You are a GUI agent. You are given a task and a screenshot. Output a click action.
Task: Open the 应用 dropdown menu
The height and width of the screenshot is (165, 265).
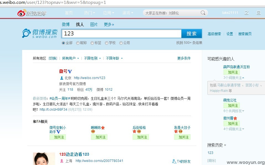click(109, 13)
